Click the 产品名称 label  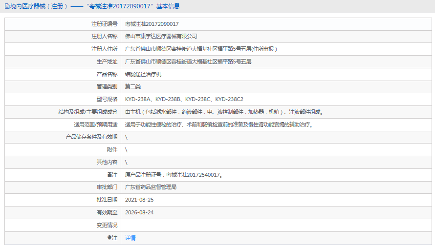pyautogui.click(x=107, y=74)
